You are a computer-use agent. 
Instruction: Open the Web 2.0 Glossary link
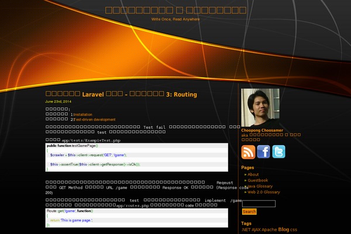[x=264, y=192]
